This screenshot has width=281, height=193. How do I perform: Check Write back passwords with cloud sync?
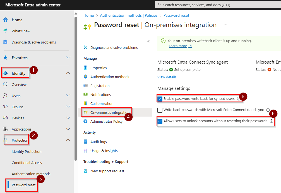[x=160, y=110]
